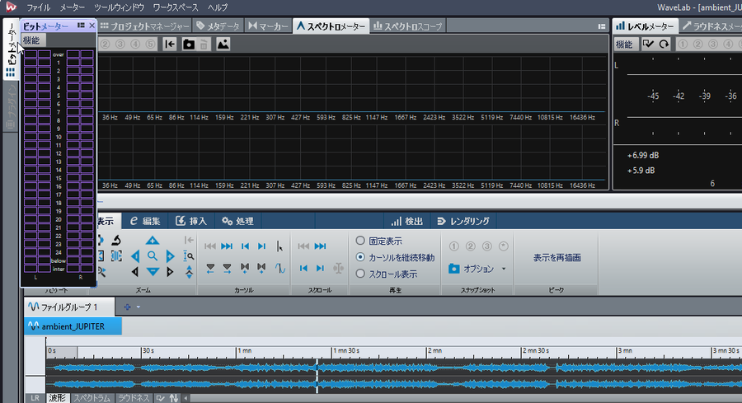742x403 pixels.
Task: Switch to the スペクトロスコープ tab
Action: click(408, 26)
